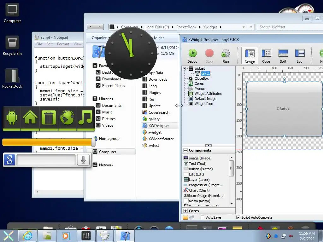This screenshot has height=242, width=323.
Task: Click the Google search widget text field
Action: [x=46, y=160]
